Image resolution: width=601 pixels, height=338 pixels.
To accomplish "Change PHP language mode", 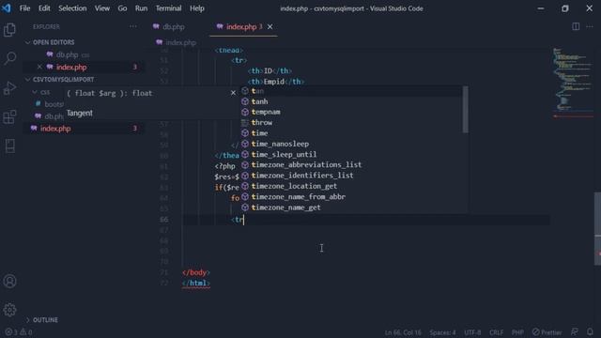I will point(517,331).
